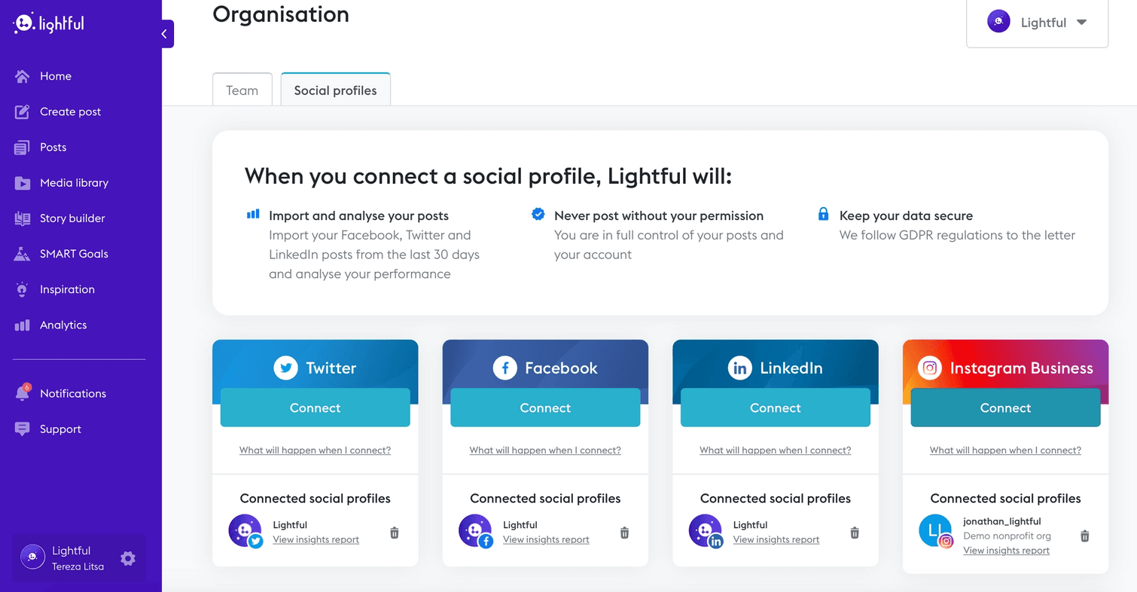Click the settings gear next to Tereza Litsa
Screen dimensions: 1137x592
(128, 558)
